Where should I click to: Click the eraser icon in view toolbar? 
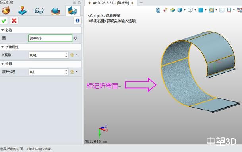[165, 10]
